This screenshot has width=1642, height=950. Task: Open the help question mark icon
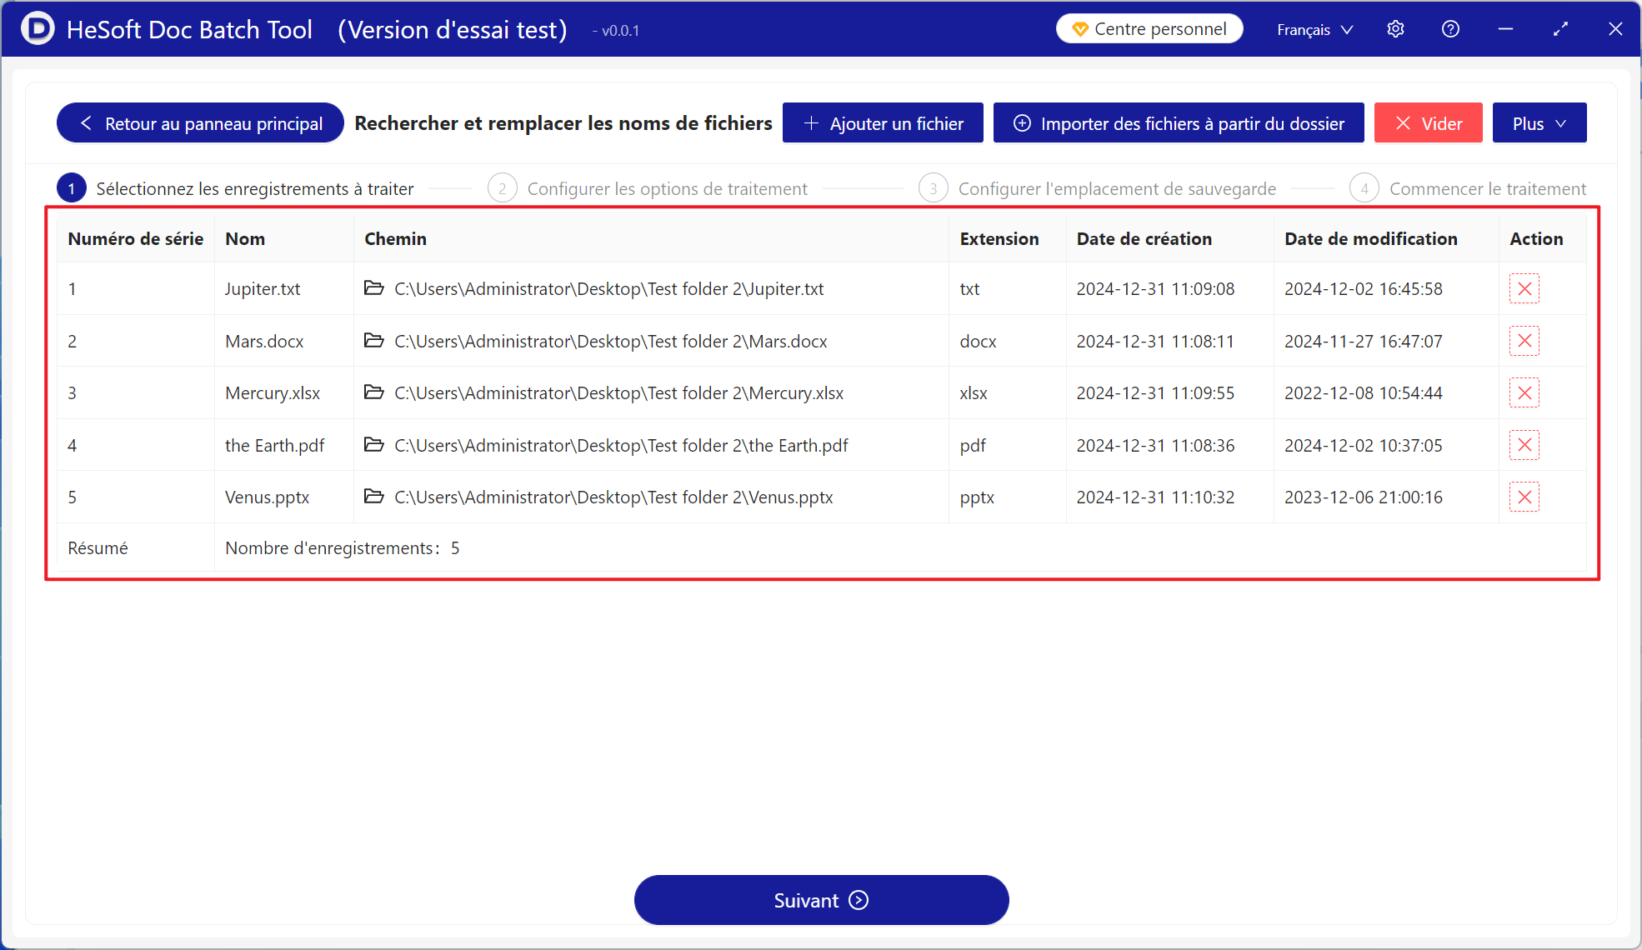1450,29
